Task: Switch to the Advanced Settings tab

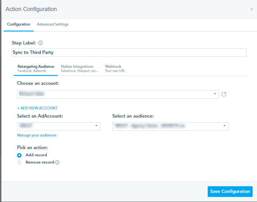Action: [53, 24]
